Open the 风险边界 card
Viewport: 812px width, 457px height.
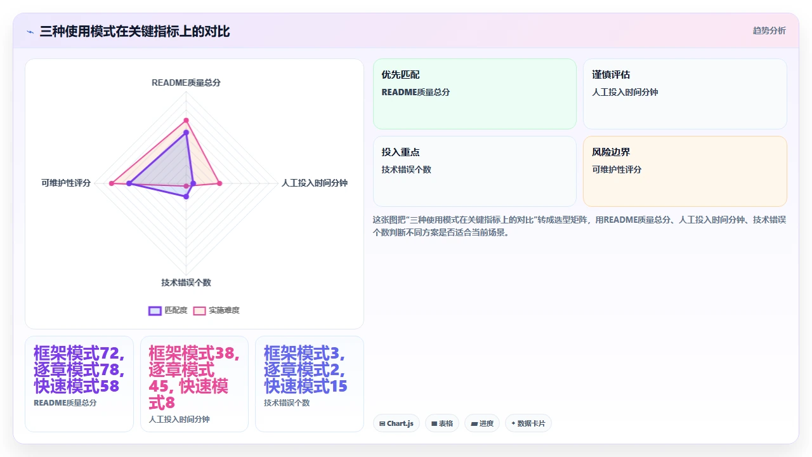(685, 171)
